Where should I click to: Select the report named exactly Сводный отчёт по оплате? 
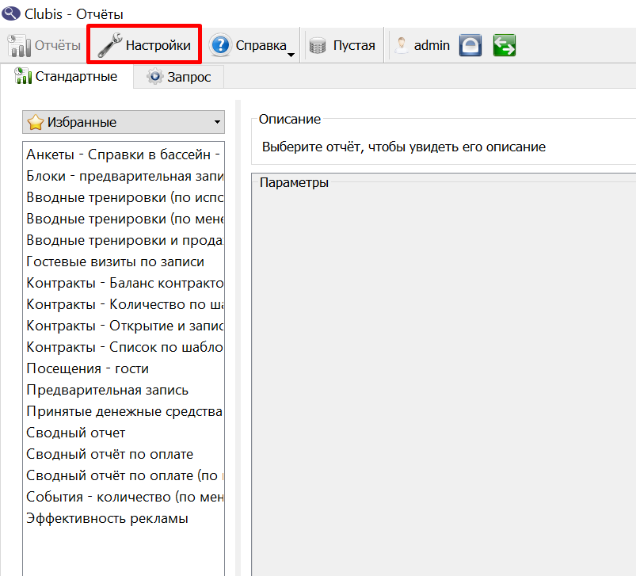[124, 454]
